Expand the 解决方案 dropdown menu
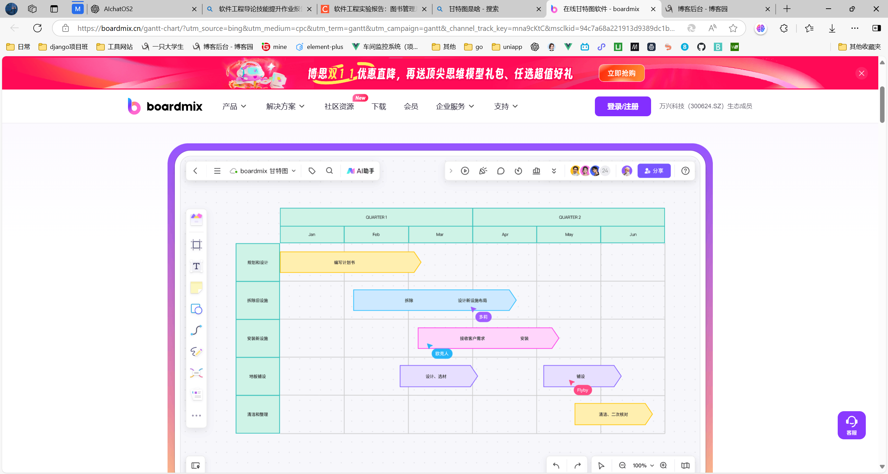The width and height of the screenshot is (888, 474). click(x=285, y=106)
